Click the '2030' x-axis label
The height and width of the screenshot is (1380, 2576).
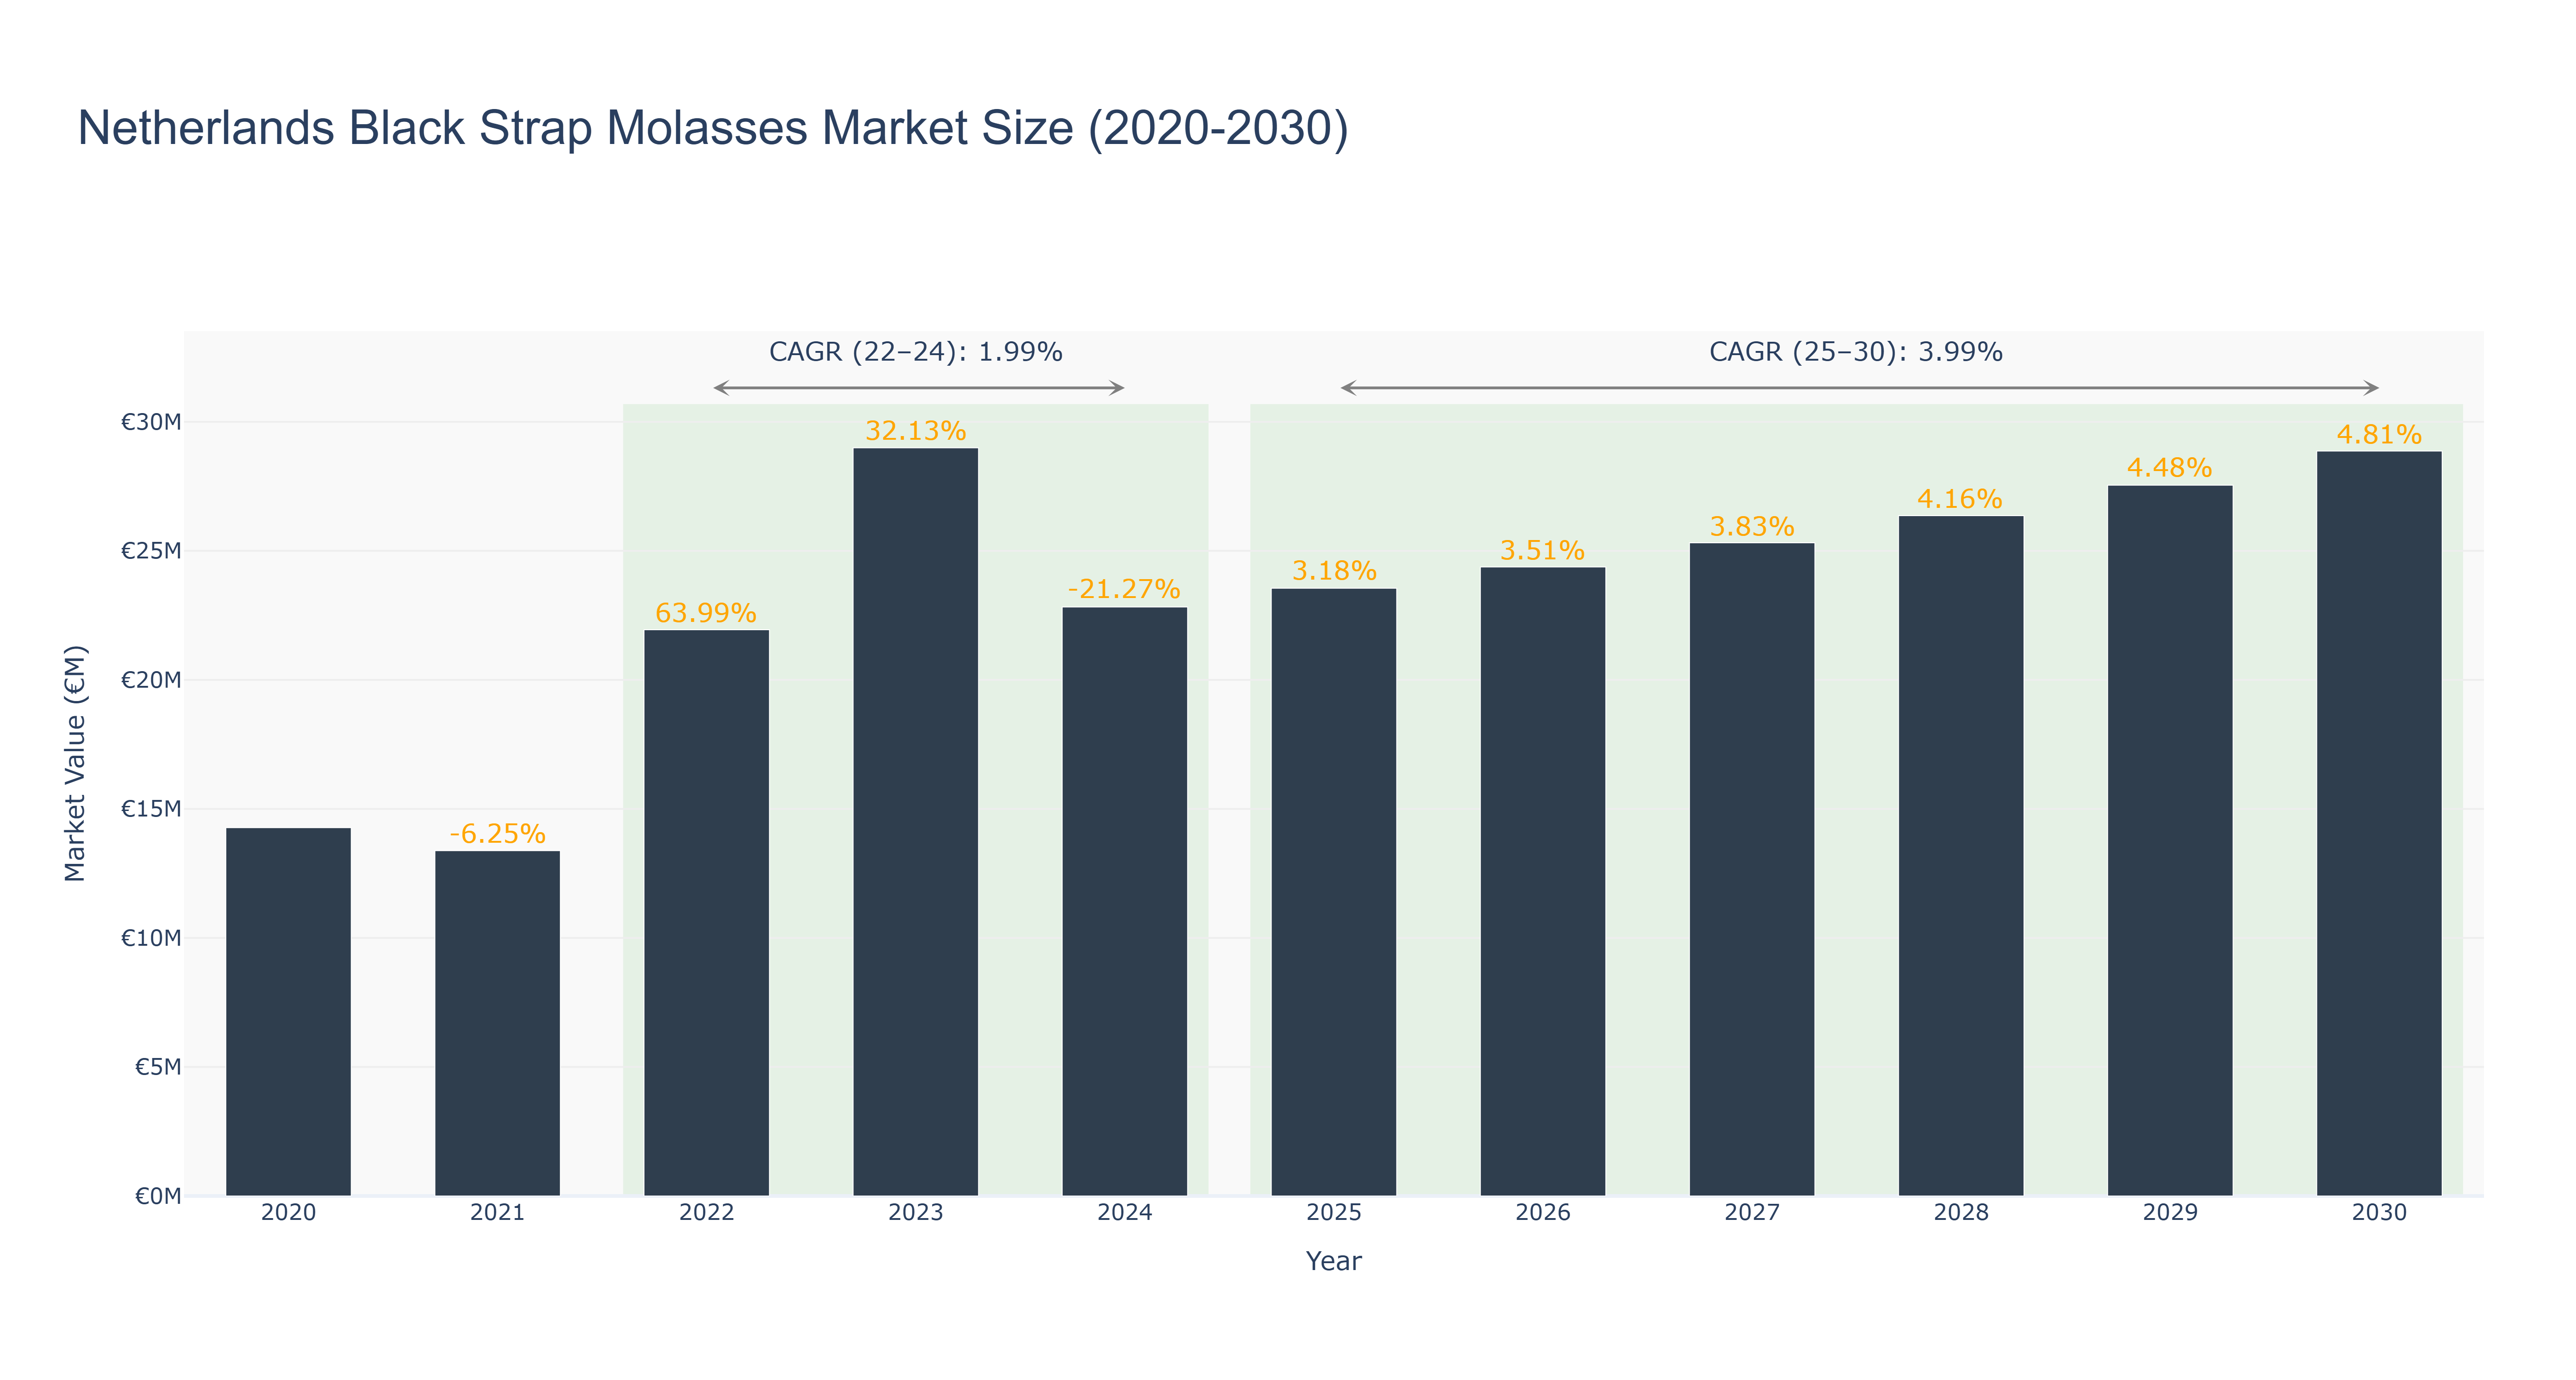[x=2378, y=1213]
